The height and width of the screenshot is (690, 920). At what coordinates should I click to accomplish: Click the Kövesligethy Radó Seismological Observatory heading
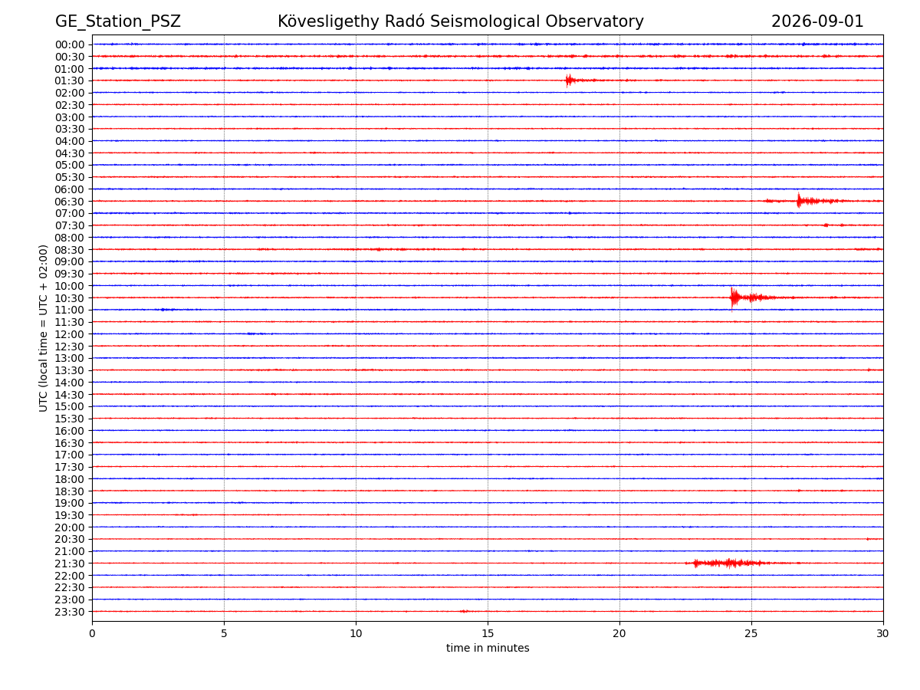[x=461, y=21]
